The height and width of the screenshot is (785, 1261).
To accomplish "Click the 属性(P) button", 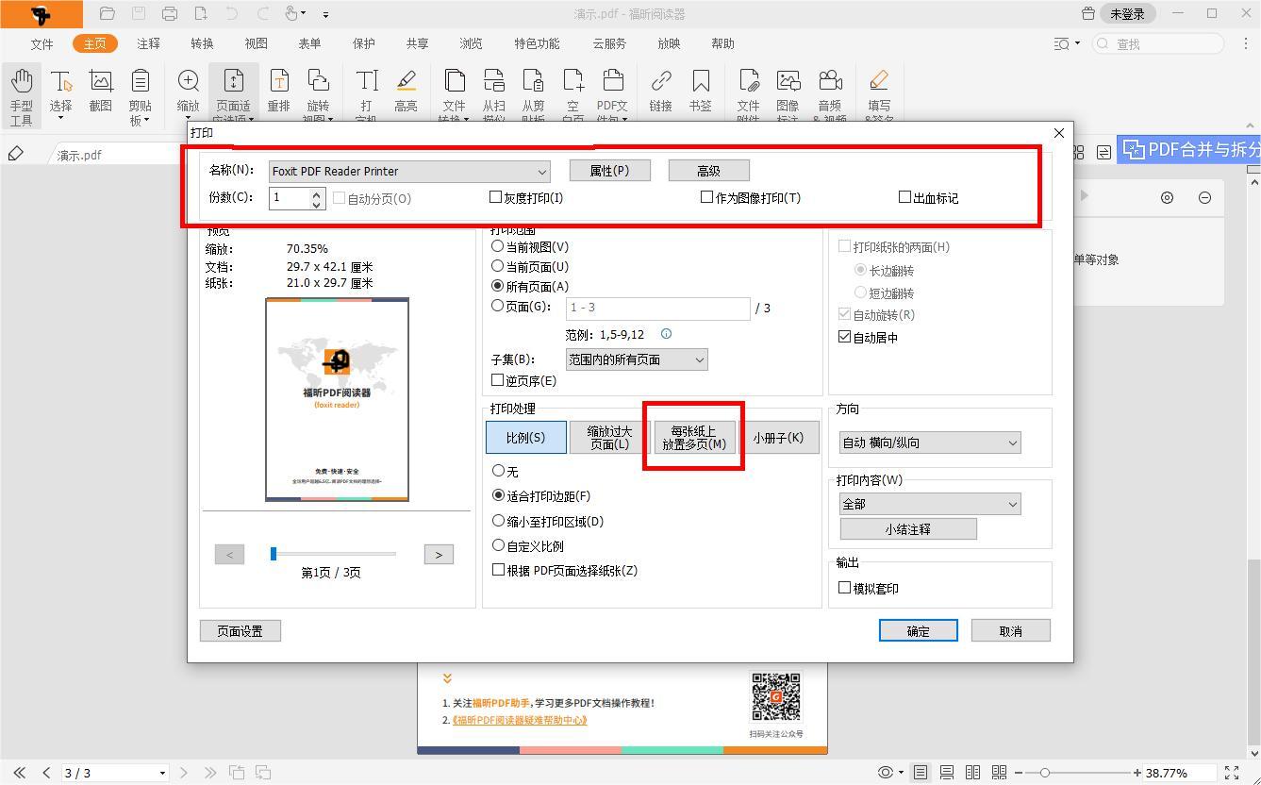I will click(609, 170).
